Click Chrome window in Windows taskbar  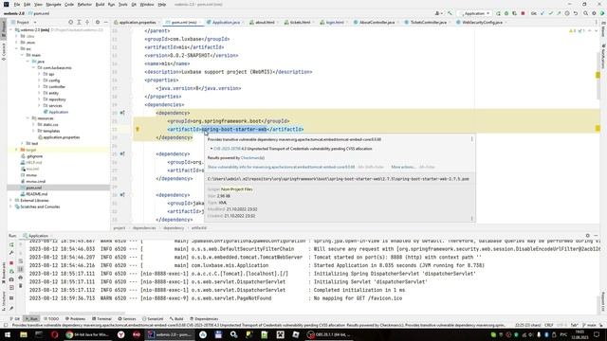click(87, 334)
